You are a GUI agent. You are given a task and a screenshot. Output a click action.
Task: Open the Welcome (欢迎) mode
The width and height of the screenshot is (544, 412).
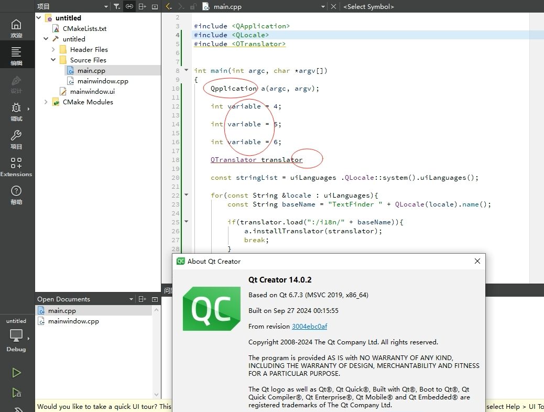pyautogui.click(x=16, y=28)
